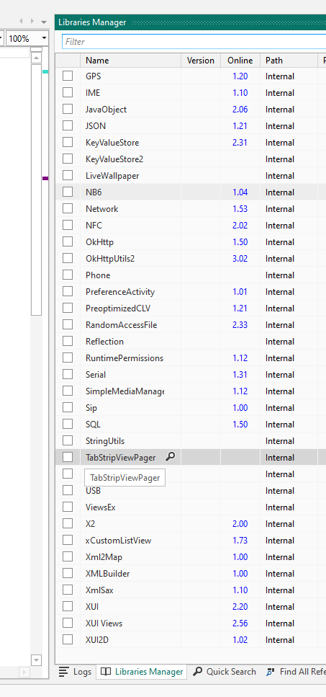The height and width of the screenshot is (697, 326).
Task: Click into the libraries Filter field
Action: click(194, 41)
